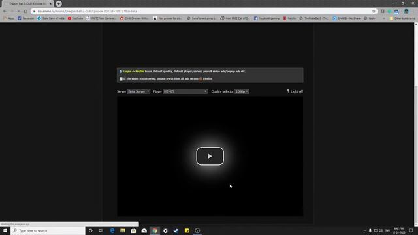Open the Player dropdown showing HTML5
Viewport: 418px width, 235px height.
(185, 91)
